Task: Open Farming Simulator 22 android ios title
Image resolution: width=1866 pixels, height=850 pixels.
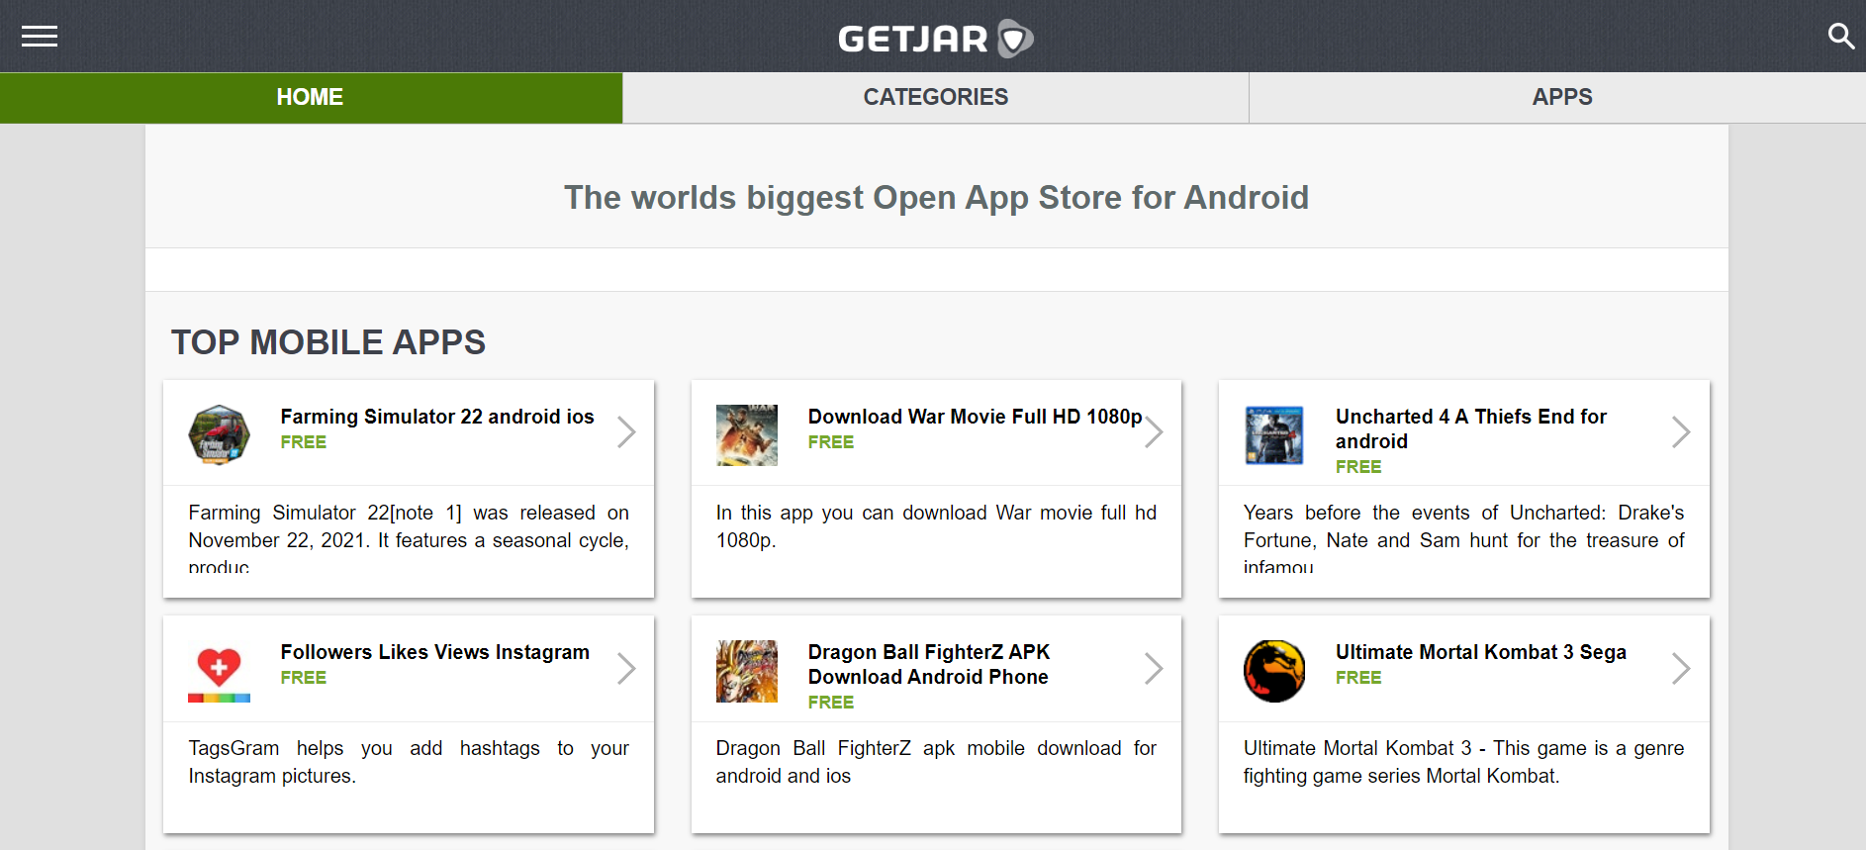Action: click(437, 417)
